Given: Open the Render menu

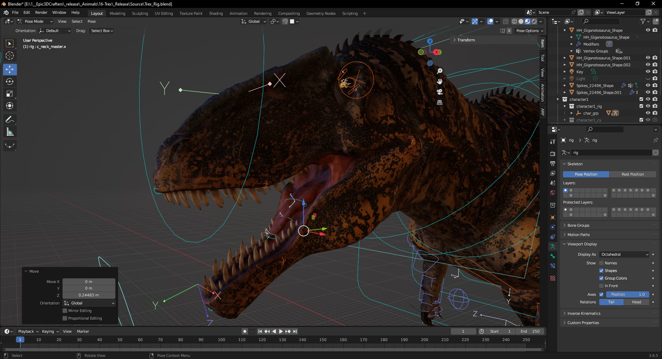Looking at the screenshot, I should click(x=41, y=12).
